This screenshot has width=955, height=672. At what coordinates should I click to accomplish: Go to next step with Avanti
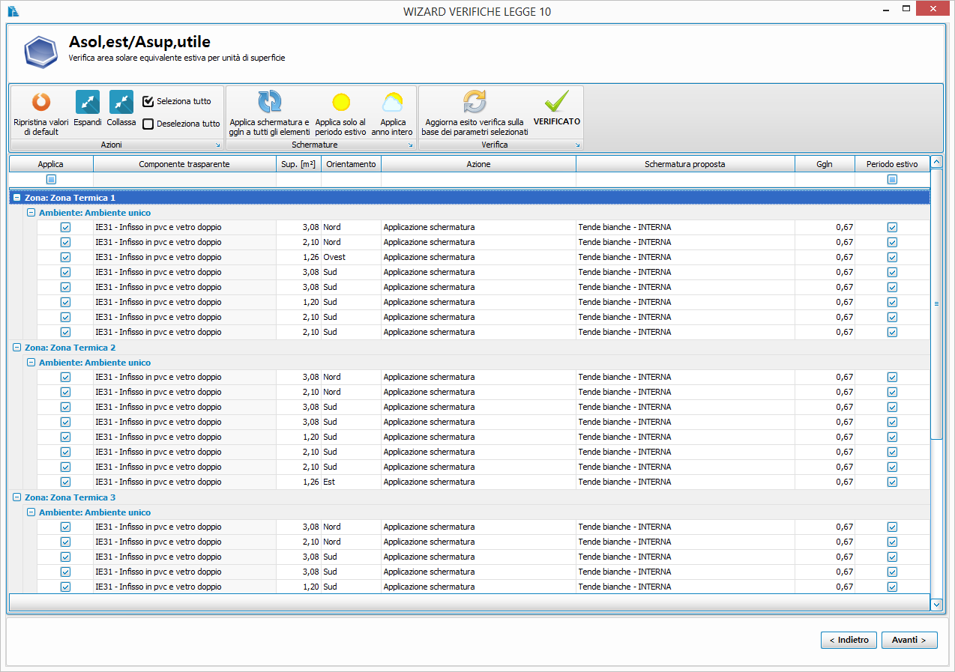pos(909,640)
